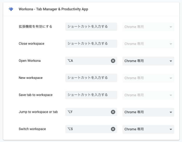182x142 pixels.
Task: Click the Close workspace label
Action: click(31, 44)
